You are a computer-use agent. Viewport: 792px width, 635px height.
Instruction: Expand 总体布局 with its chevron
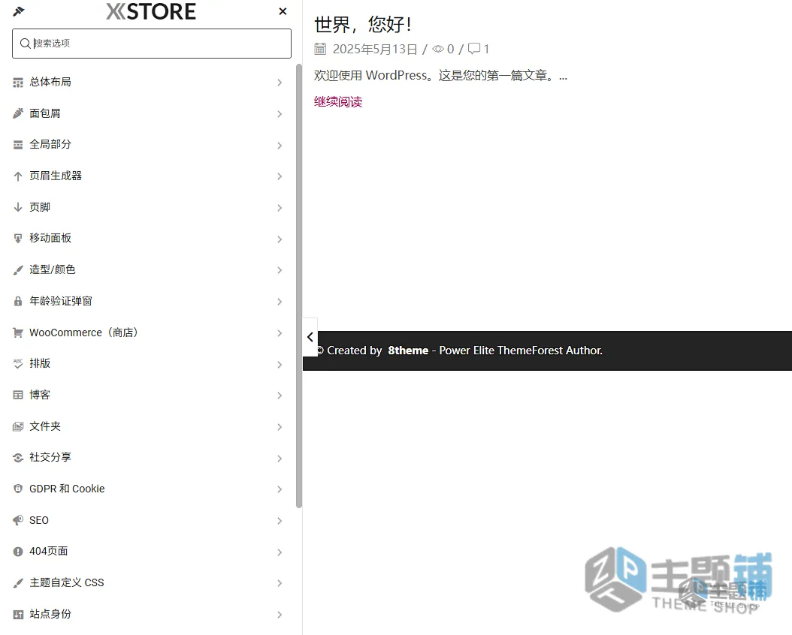pos(280,83)
